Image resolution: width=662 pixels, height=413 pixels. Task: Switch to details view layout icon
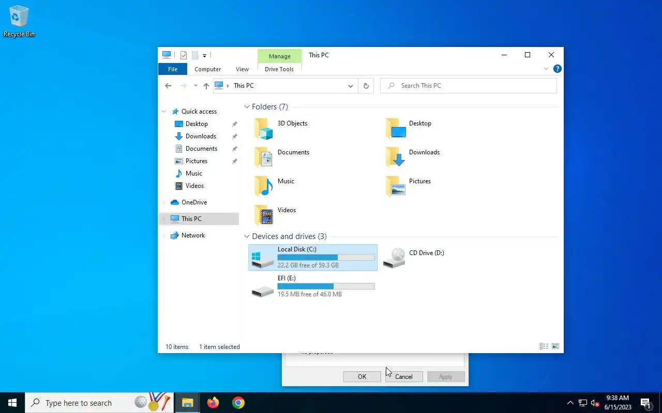coord(544,346)
